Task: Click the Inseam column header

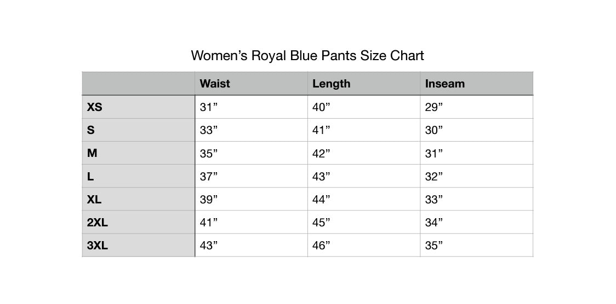Action: click(444, 84)
